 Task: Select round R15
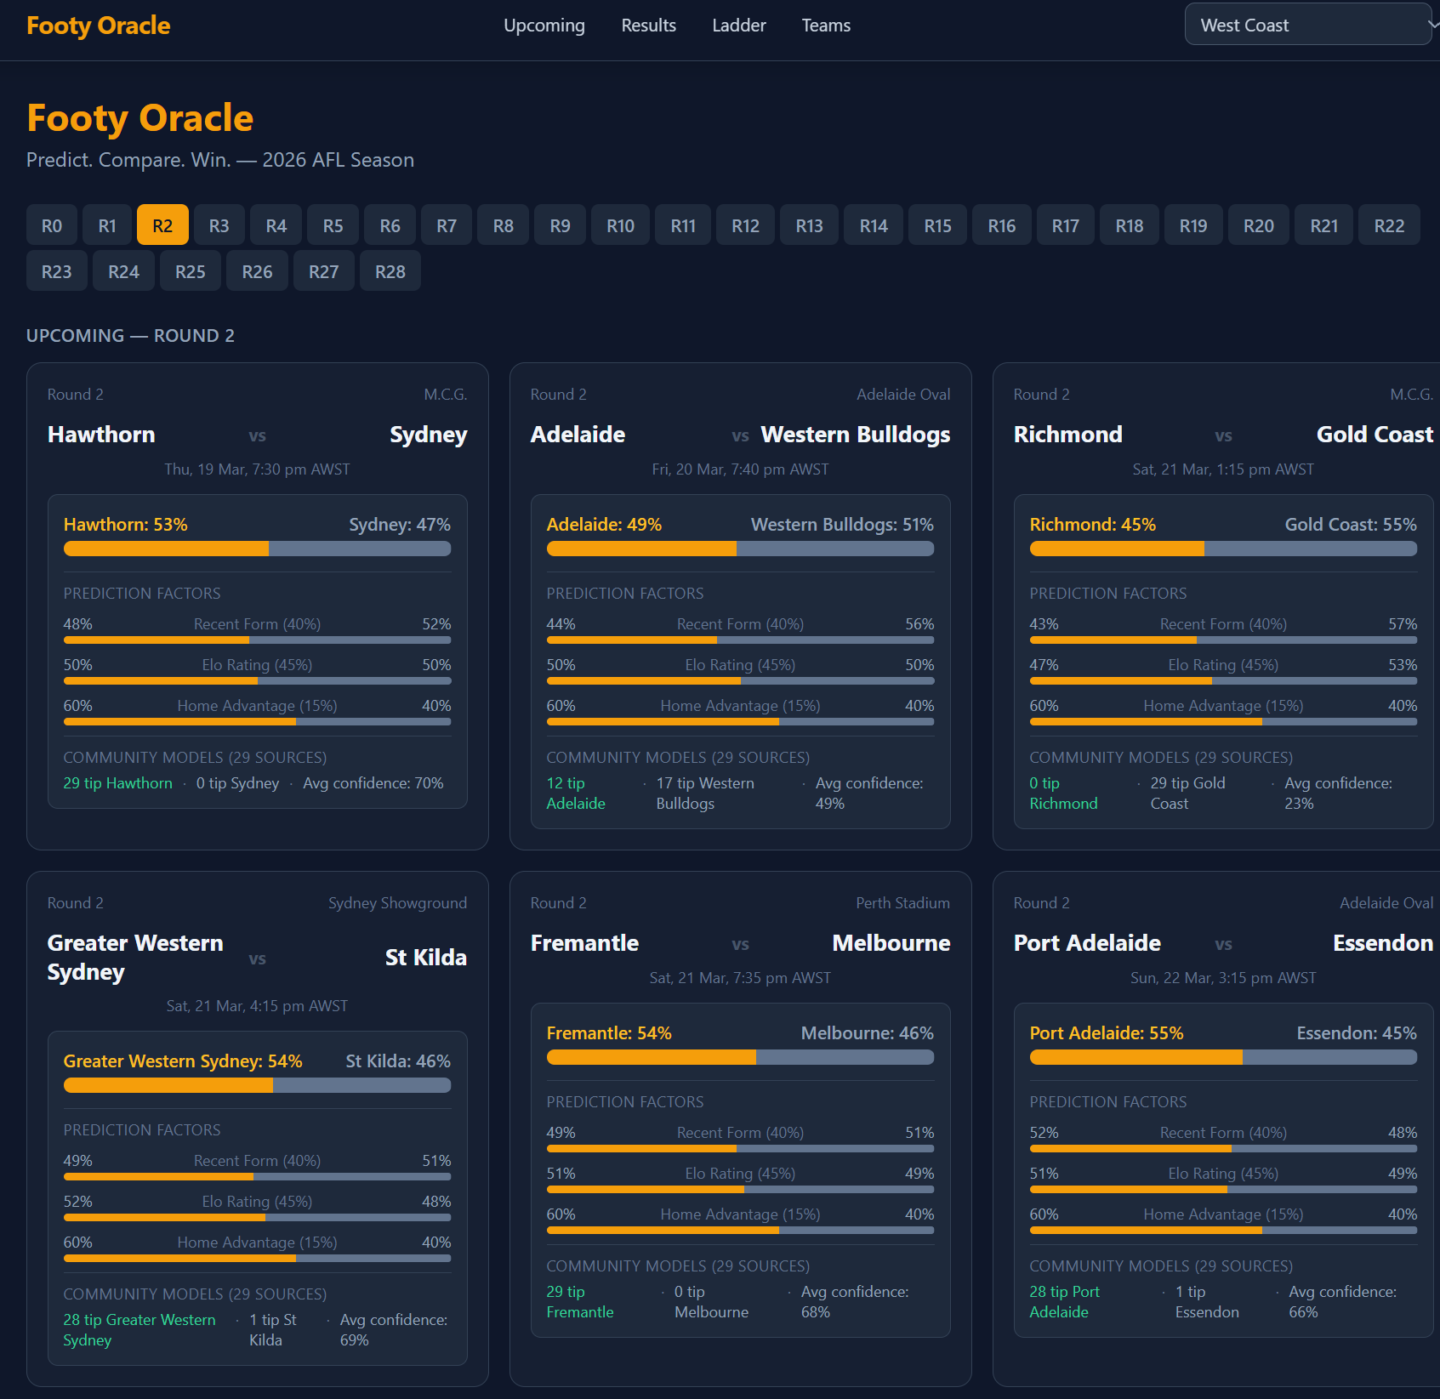pyautogui.click(x=937, y=225)
